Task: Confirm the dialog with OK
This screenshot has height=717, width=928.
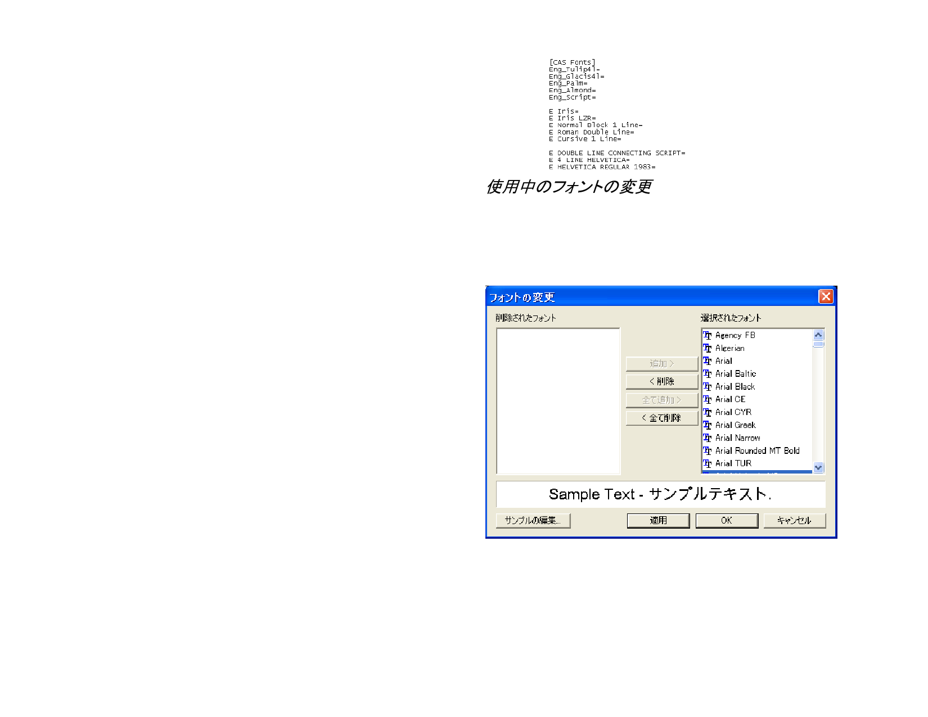Action: [727, 521]
